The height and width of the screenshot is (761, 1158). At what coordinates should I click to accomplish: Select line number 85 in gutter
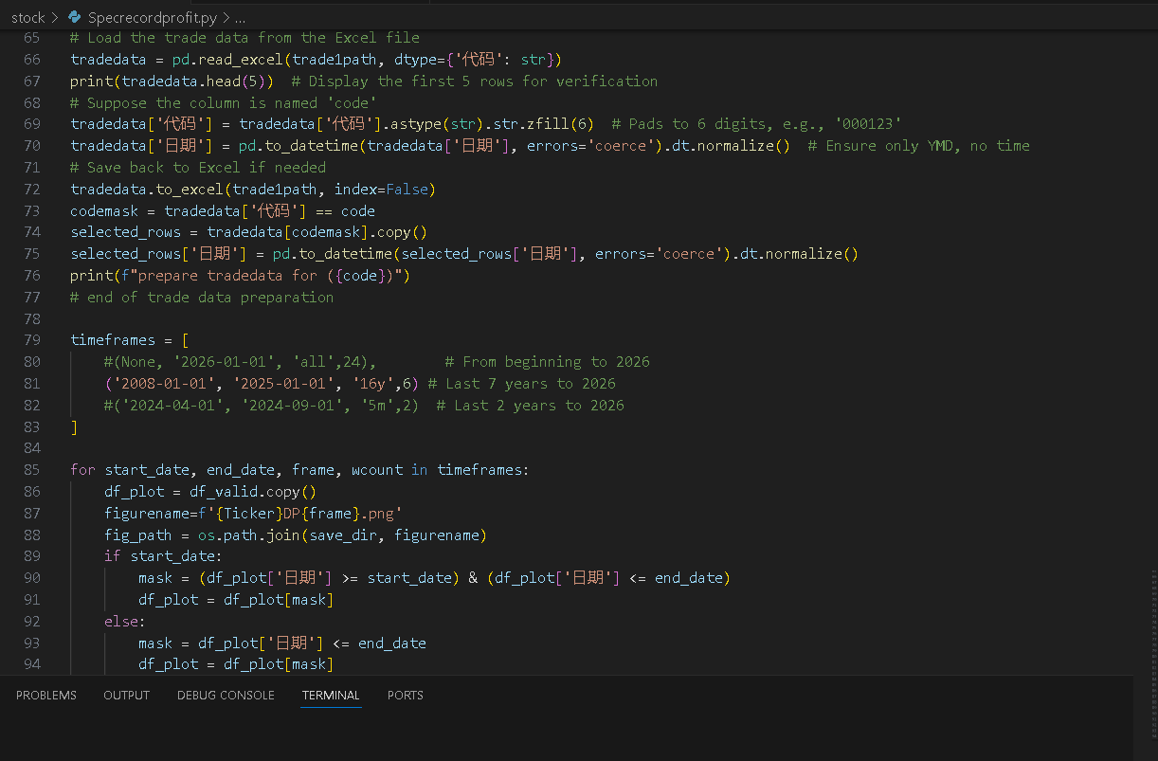tap(31, 470)
